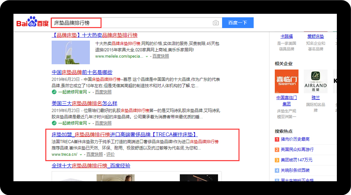Click the Baidu logo
This screenshot has width=351, height=195.
tap(32, 22)
